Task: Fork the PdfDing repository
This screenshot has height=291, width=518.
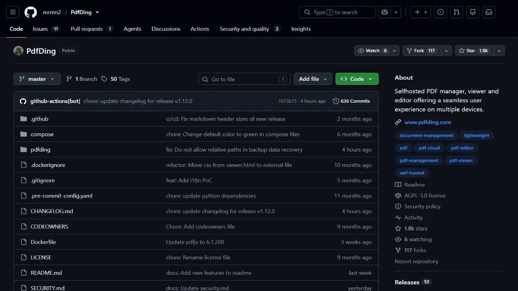Action: click(x=421, y=51)
